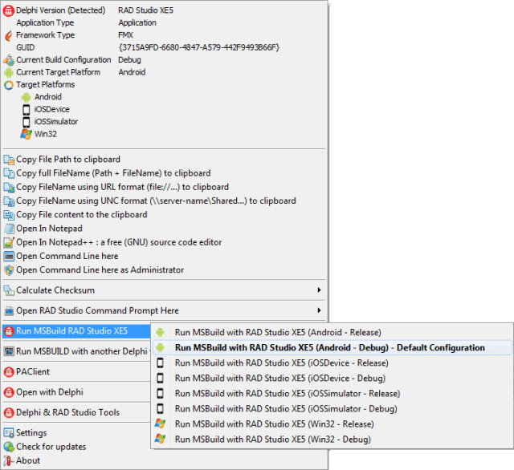Choose Open In Notepad++ entry
This screenshot has height=470, width=514.
164,242
